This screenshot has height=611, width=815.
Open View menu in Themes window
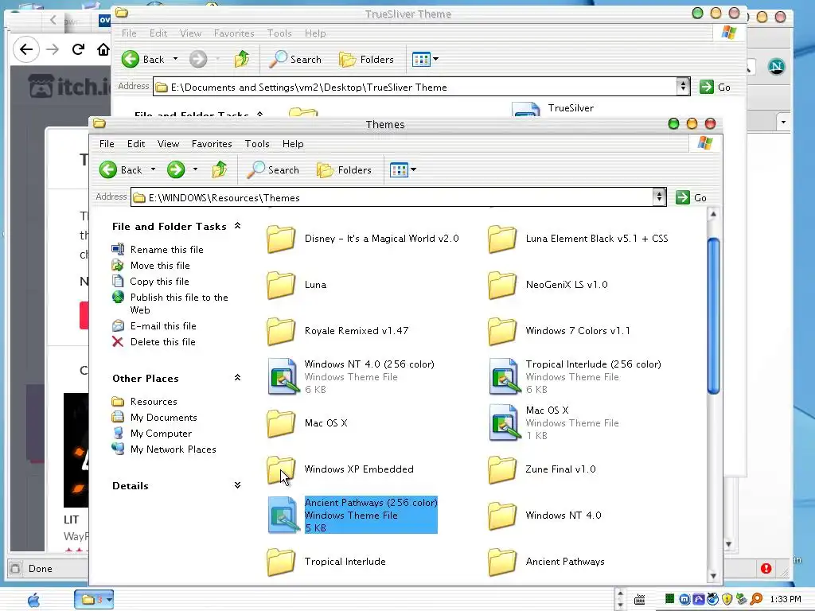coord(169,144)
